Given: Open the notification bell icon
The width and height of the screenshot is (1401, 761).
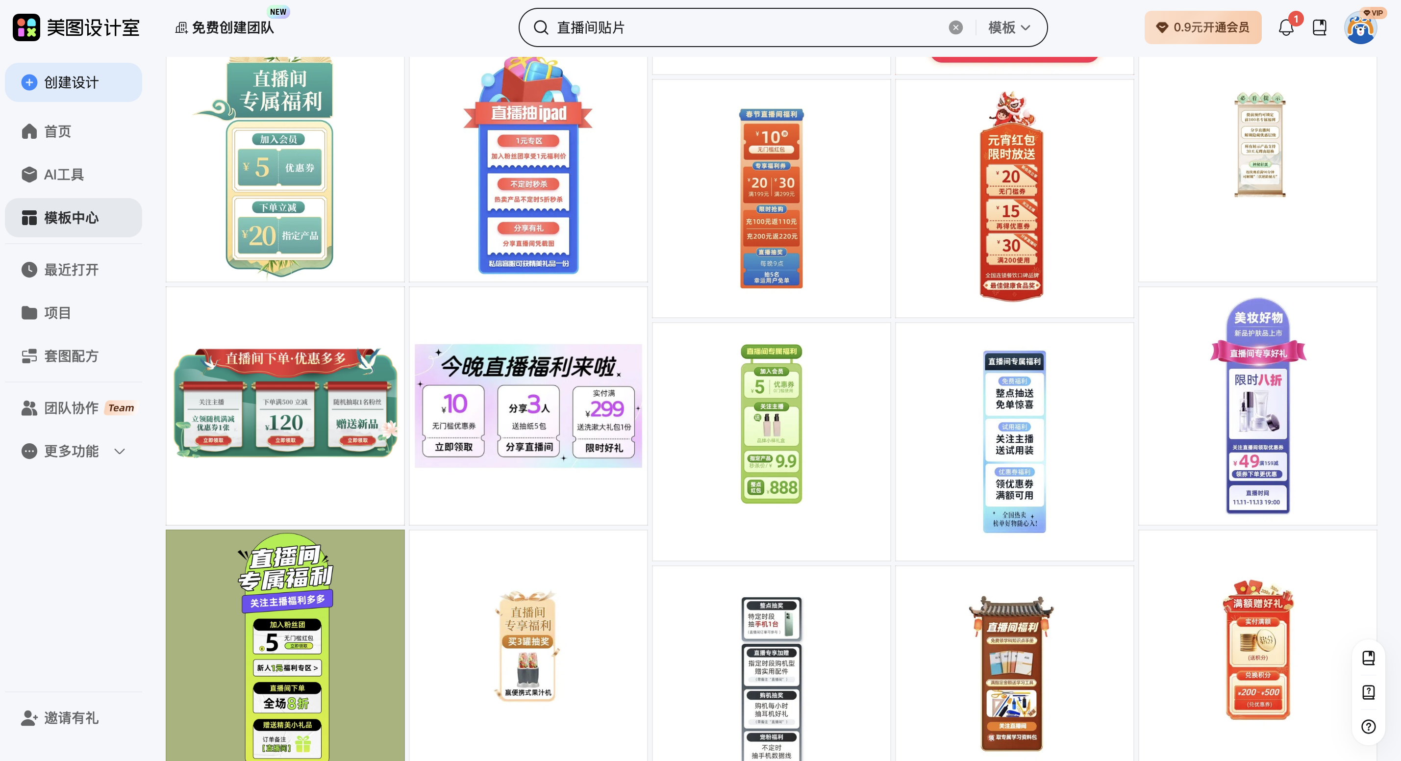Looking at the screenshot, I should pyautogui.click(x=1286, y=27).
